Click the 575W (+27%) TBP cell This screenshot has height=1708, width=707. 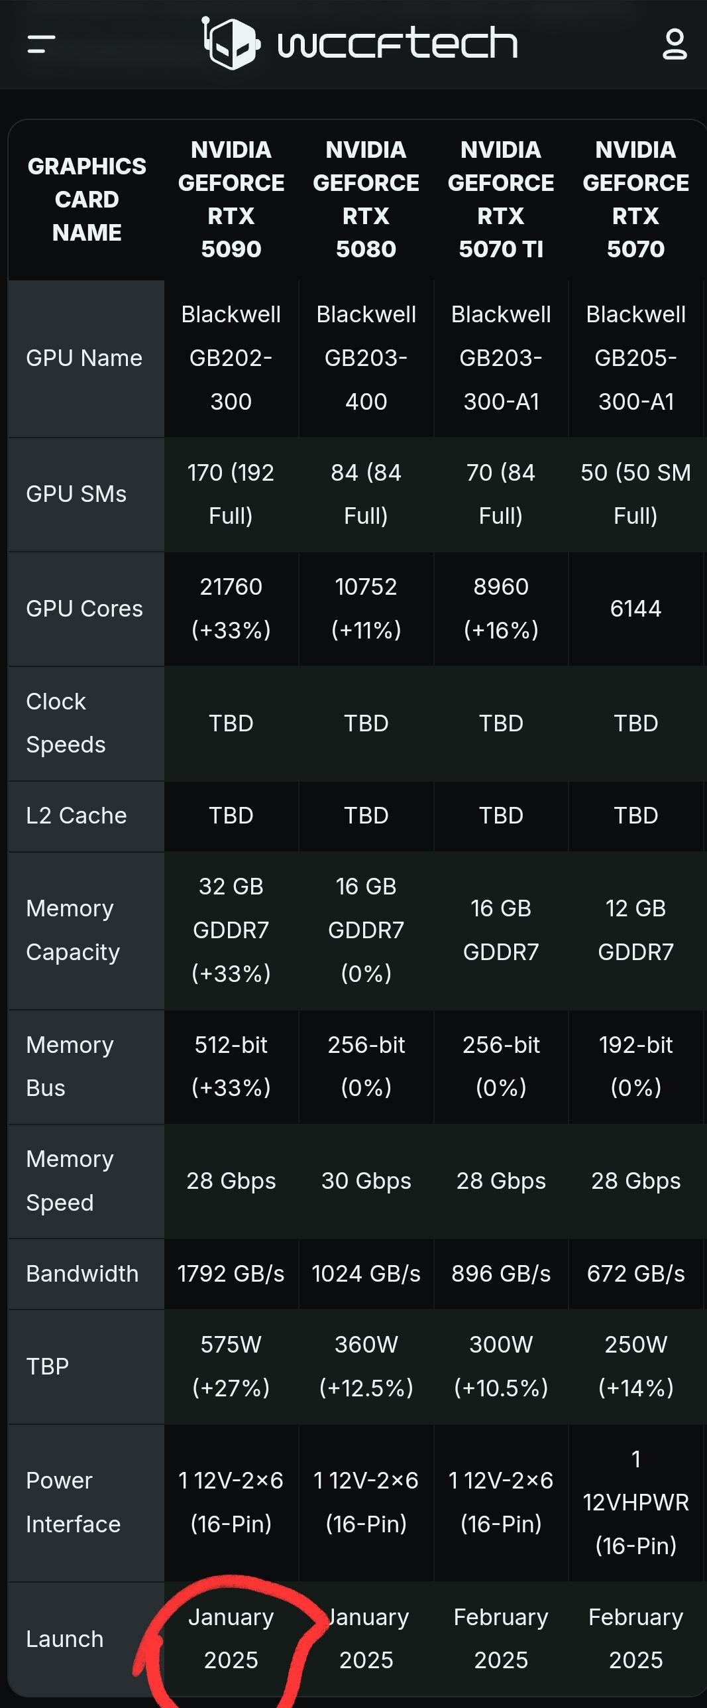point(231,1367)
